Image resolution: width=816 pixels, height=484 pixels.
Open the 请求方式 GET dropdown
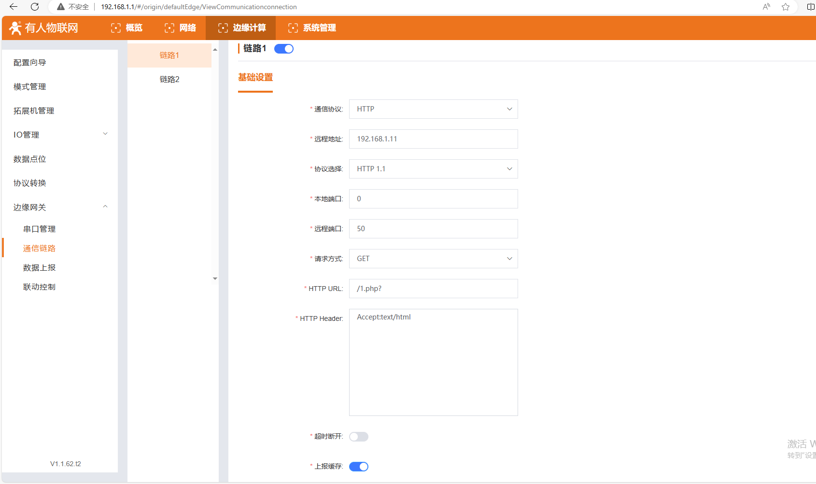(433, 259)
